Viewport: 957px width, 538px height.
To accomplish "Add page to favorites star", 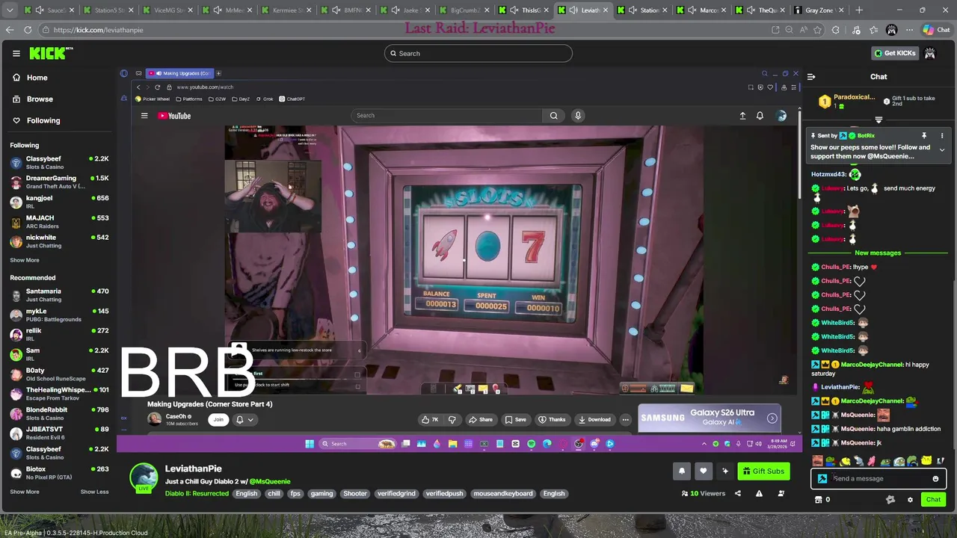I will [x=817, y=30].
